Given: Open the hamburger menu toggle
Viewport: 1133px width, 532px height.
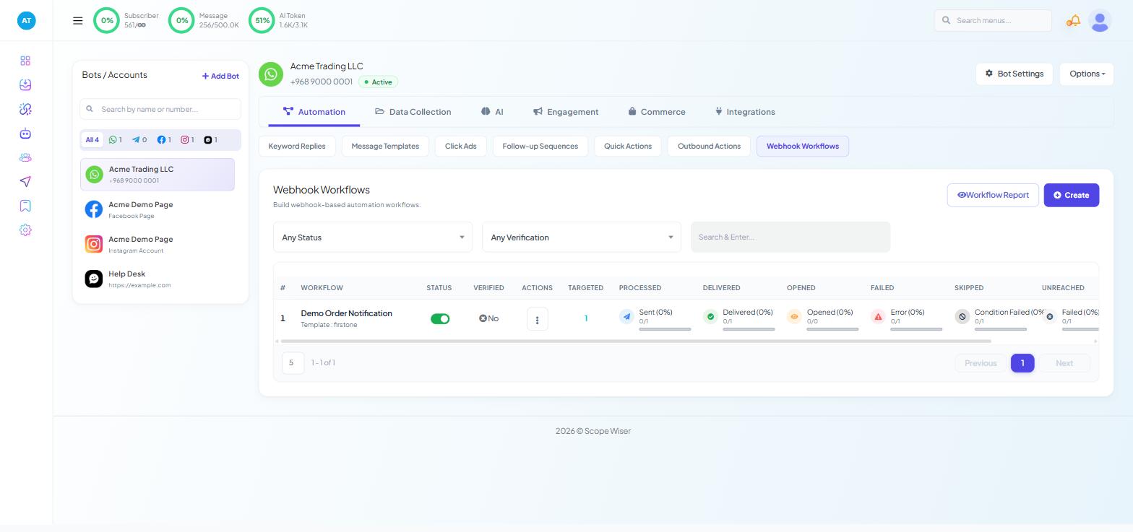Looking at the screenshot, I should click(78, 21).
